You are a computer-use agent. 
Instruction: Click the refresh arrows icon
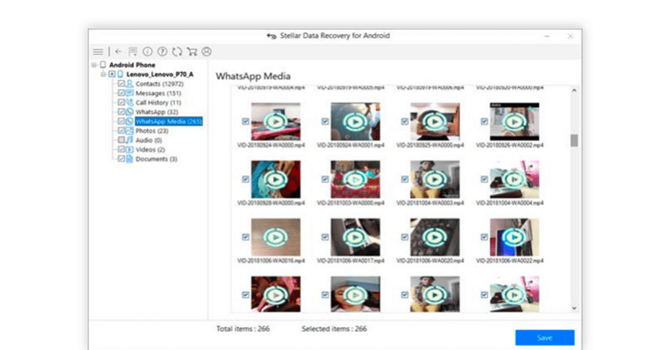177,52
